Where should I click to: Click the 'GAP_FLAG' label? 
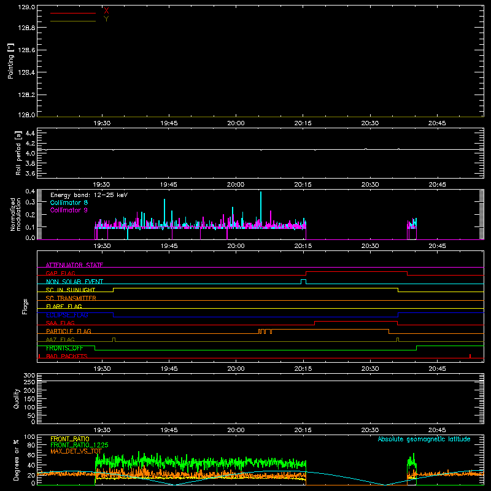point(60,273)
